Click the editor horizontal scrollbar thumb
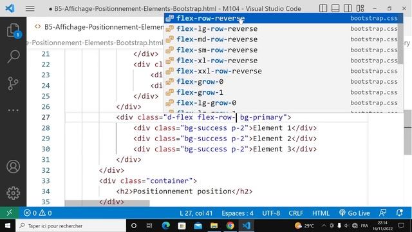The width and height of the screenshot is (412, 232). pos(108,203)
